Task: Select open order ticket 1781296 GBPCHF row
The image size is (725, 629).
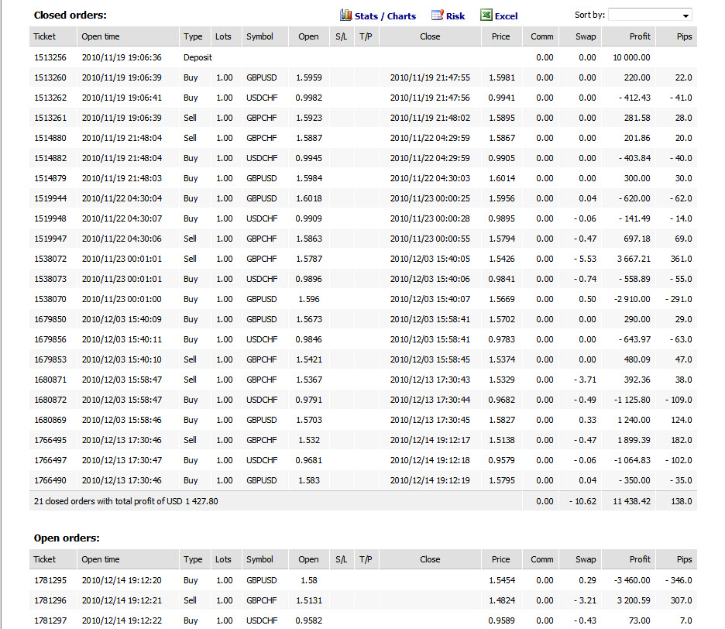Action: (363, 600)
